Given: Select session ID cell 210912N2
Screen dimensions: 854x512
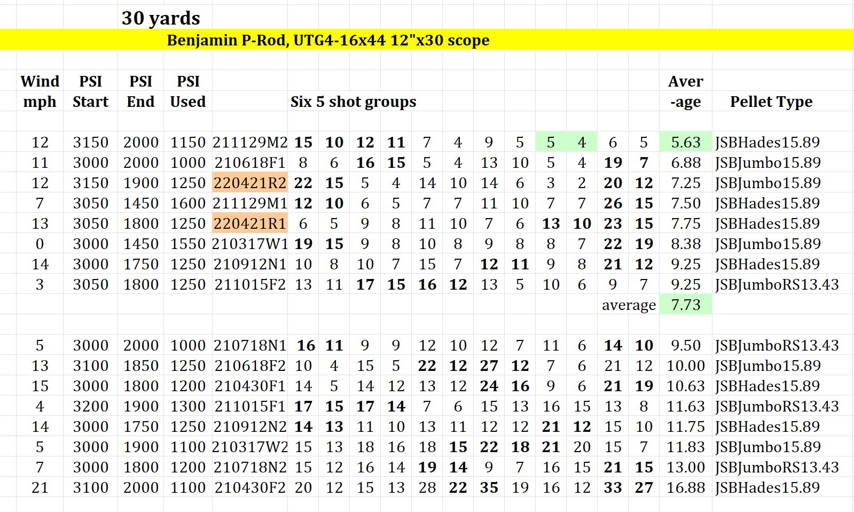Looking at the screenshot, I should [250, 426].
